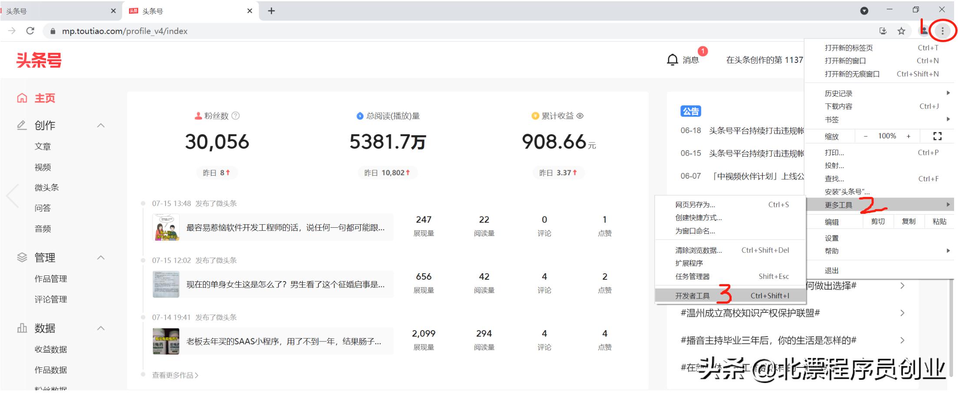Collapse the 创作 section chevron
The image size is (958, 393).
point(101,125)
